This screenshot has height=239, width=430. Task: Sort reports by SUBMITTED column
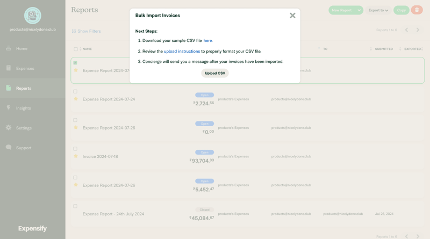(384, 49)
